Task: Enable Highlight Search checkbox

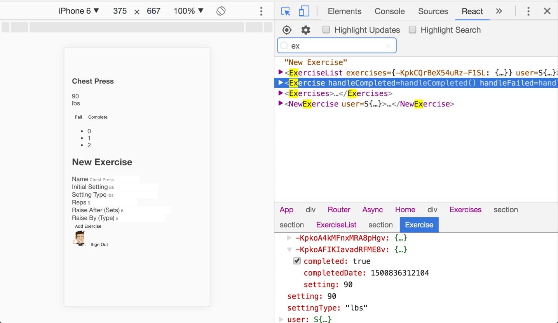Action: [413, 30]
